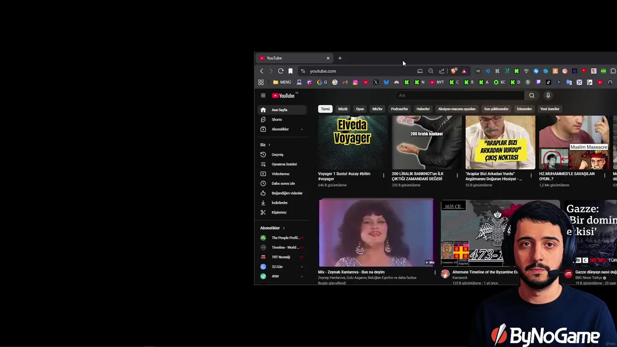617x347 pixels.
Task: Open Abonelikler in the top sidebar
Action: pos(282,129)
